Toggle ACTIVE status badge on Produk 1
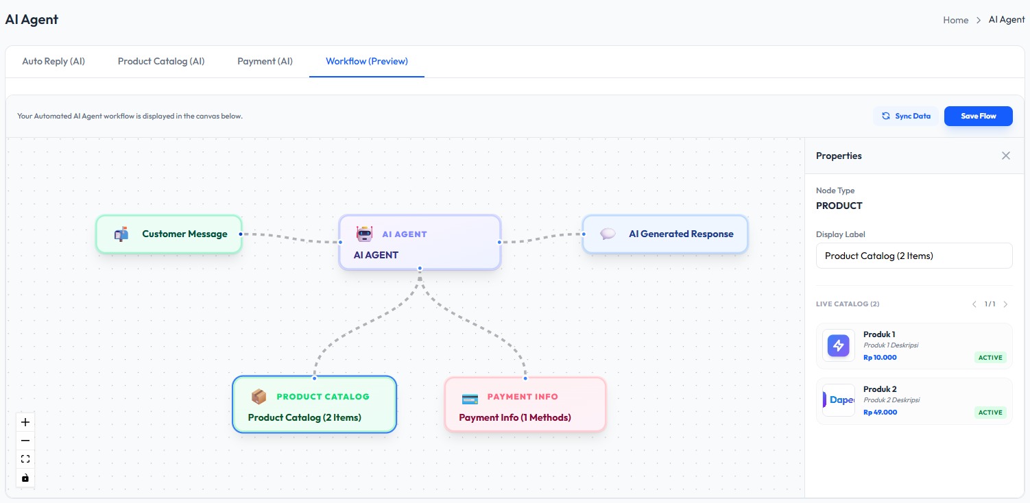This screenshot has height=503, width=1030. coord(990,357)
